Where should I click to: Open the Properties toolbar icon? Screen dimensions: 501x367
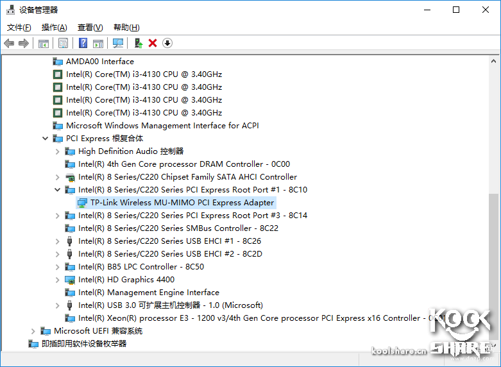click(x=63, y=43)
